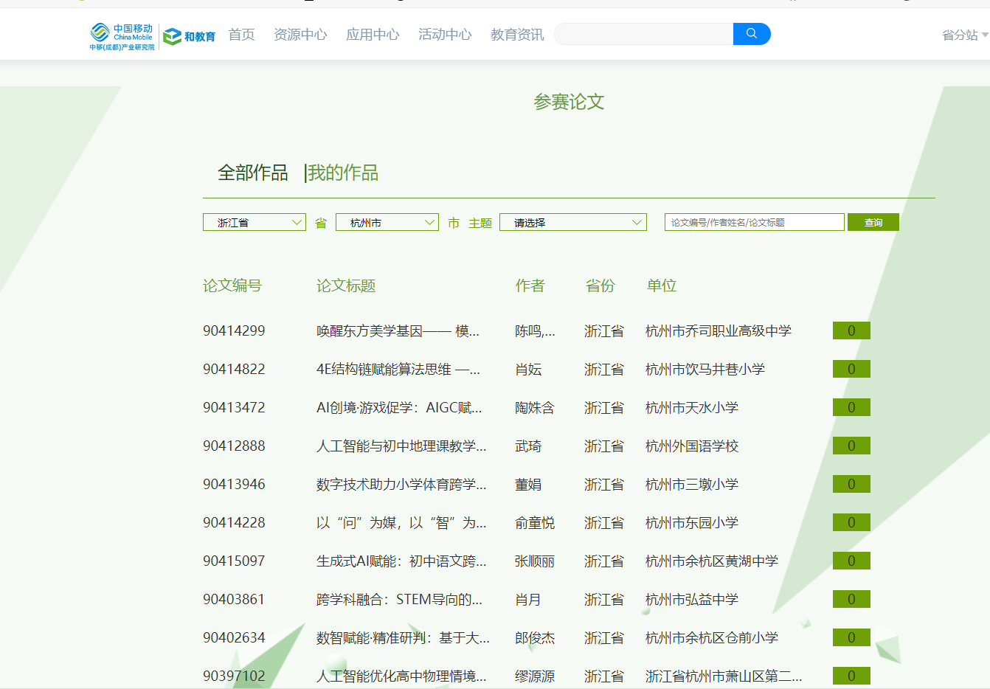
Task: Open the 省分站 dropdown menu
Action: tap(964, 35)
